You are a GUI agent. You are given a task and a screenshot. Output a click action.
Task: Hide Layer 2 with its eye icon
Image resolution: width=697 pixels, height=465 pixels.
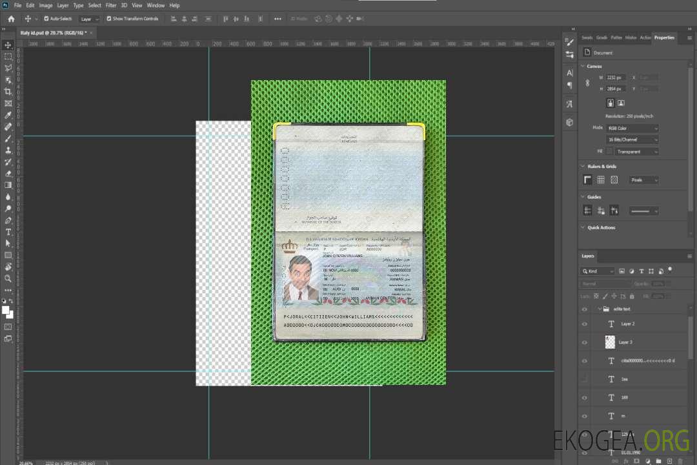point(585,324)
